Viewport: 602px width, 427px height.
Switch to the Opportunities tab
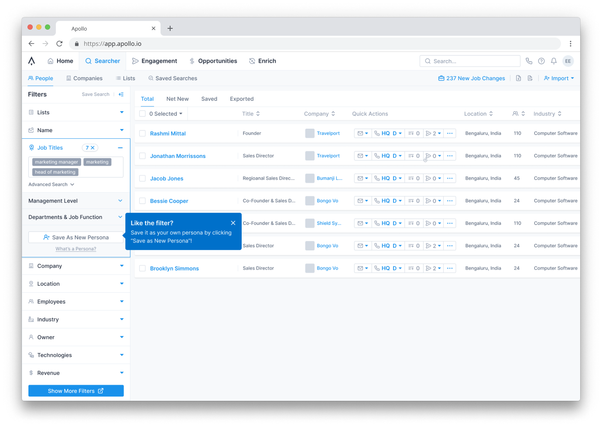point(213,61)
